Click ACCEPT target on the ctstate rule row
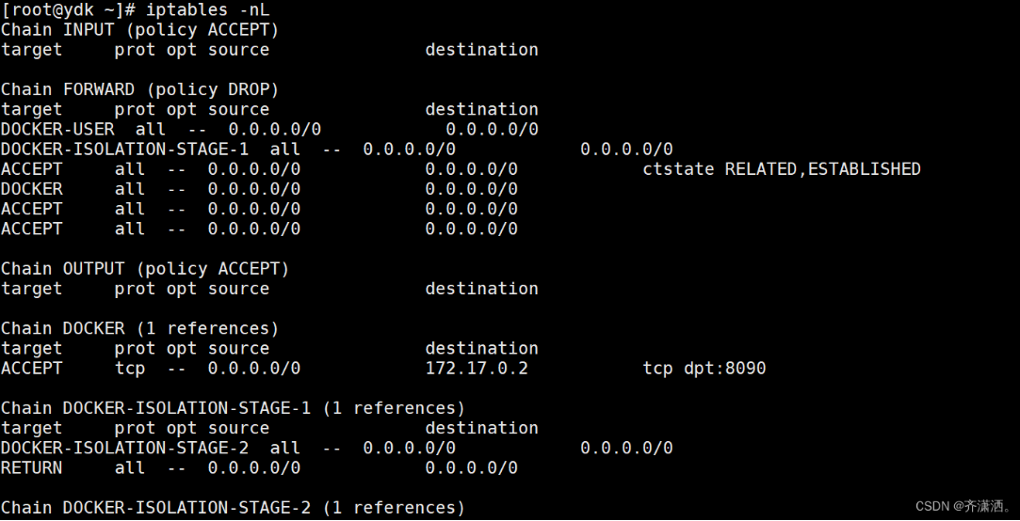 [x=32, y=169]
